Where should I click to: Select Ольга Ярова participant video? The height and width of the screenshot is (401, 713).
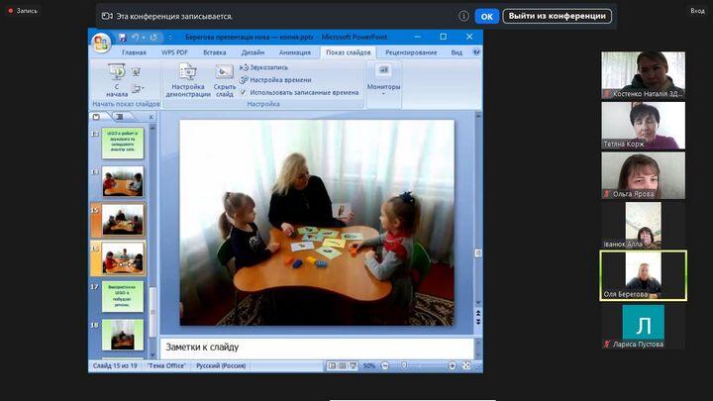click(643, 175)
